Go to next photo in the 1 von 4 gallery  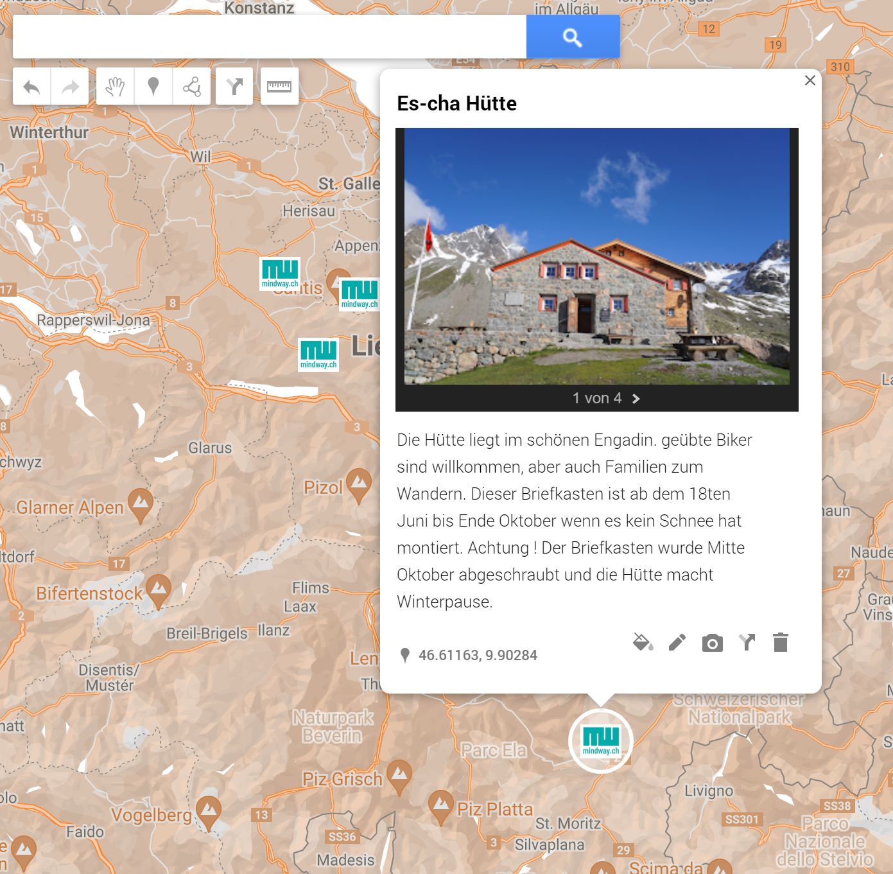pos(636,399)
